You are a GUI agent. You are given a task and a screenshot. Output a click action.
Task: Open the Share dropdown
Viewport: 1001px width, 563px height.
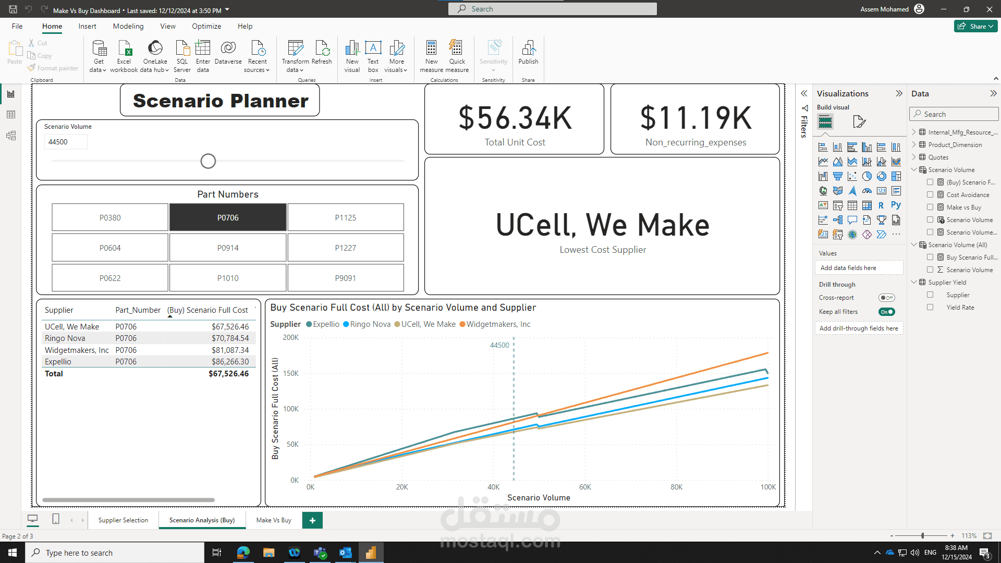pos(976,26)
